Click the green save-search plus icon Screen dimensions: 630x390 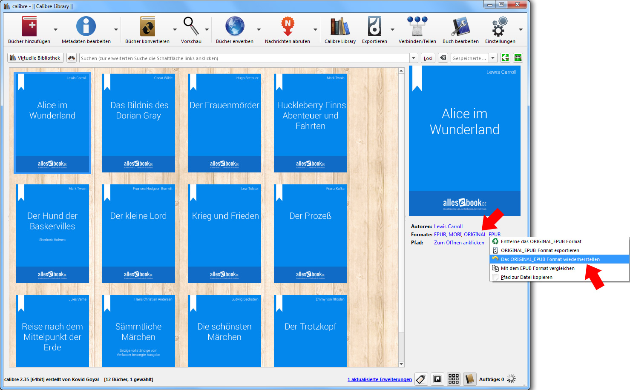tap(518, 58)
